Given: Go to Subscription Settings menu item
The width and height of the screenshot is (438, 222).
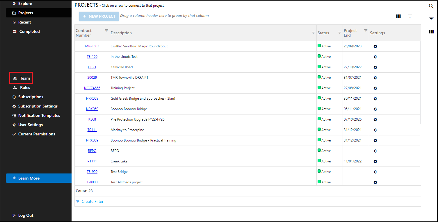Looking at the screenshot, I should coord(38,106).
